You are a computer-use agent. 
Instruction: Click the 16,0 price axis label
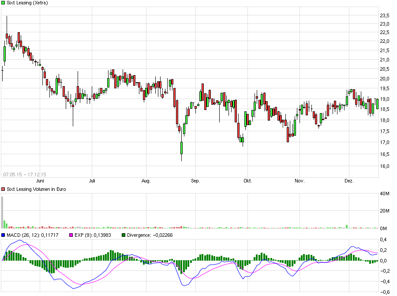(x=385, y=166)
